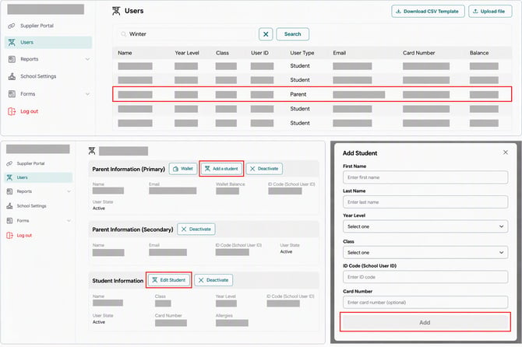Expand Forms chevron in lower sidebar
Image resolution: width=522 pixels, height=347 pixels.
[x=69, y=221]
